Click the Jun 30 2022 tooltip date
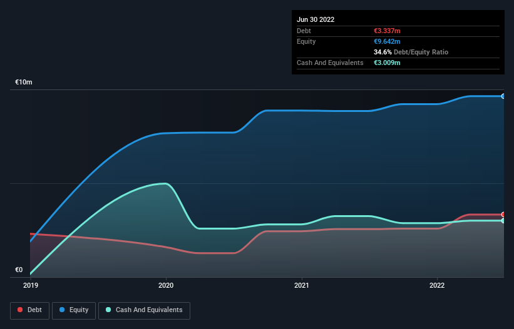 [x=316, y=19]
